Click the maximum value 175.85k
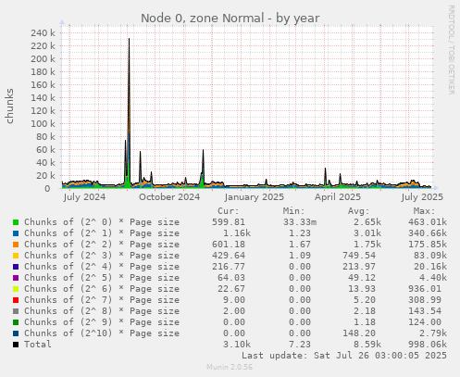 coord(428,245)
